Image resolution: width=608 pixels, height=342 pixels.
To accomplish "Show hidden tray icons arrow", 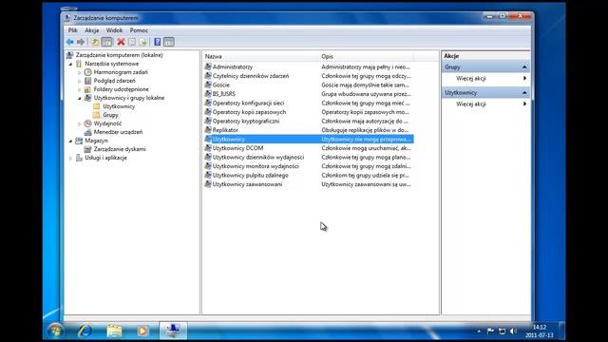I will pyautogui.click(x=479, y=332).
